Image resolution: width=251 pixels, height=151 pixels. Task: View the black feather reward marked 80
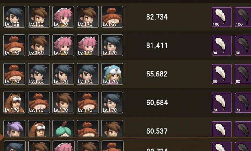pos(243,74)
